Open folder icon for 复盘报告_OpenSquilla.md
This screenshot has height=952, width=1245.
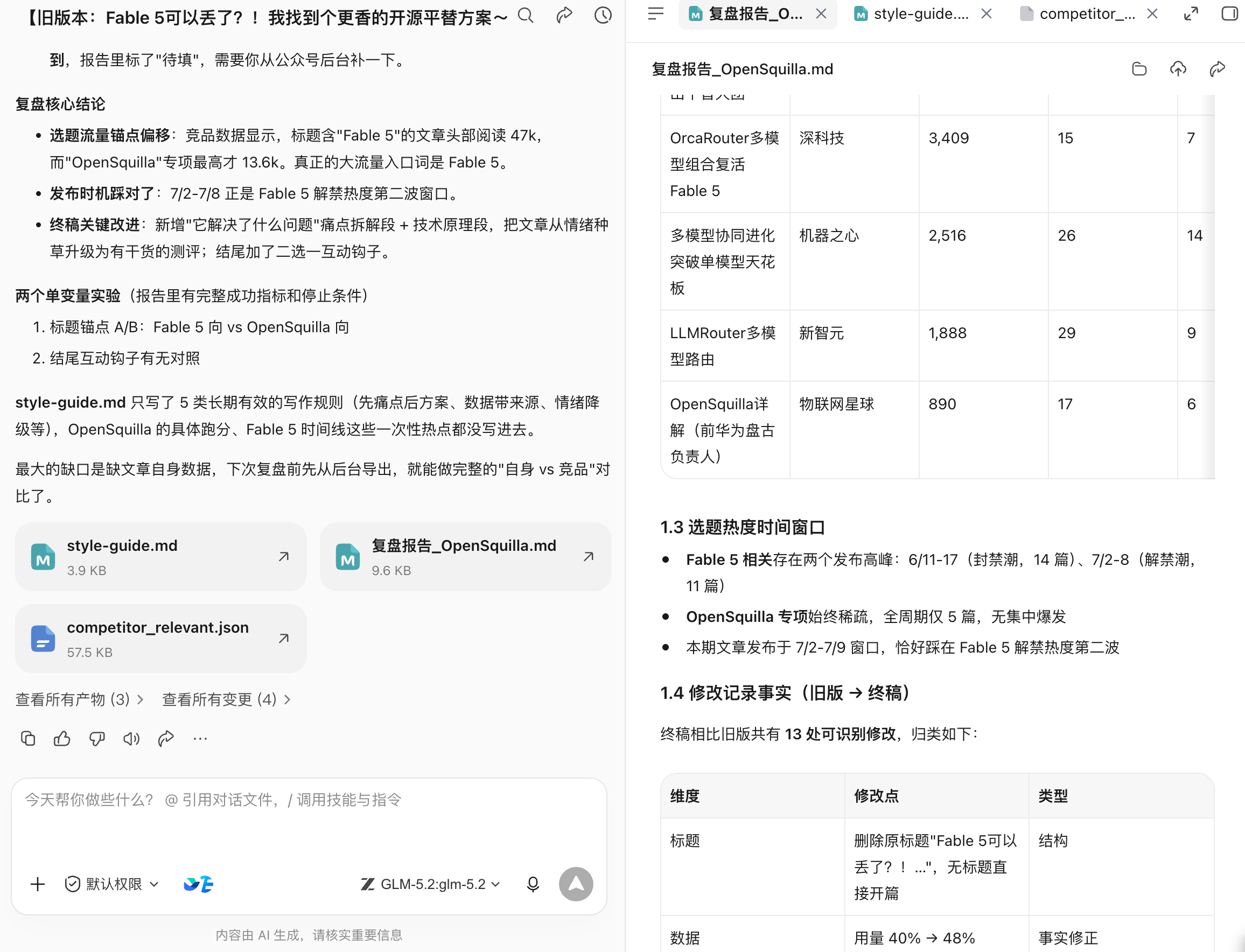click(x=1139, y=69)
